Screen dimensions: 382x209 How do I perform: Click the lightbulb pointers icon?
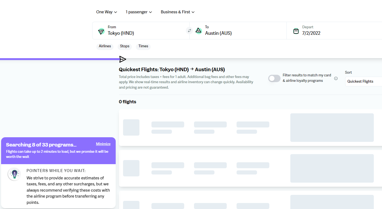coord(14,174)
